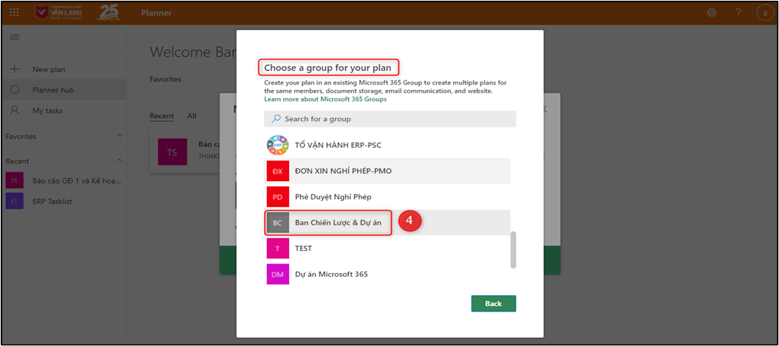Select group Phê Duyệt Nghỉ Phép
The width and height of the screenshot is (779, 346).
(389, 197)
